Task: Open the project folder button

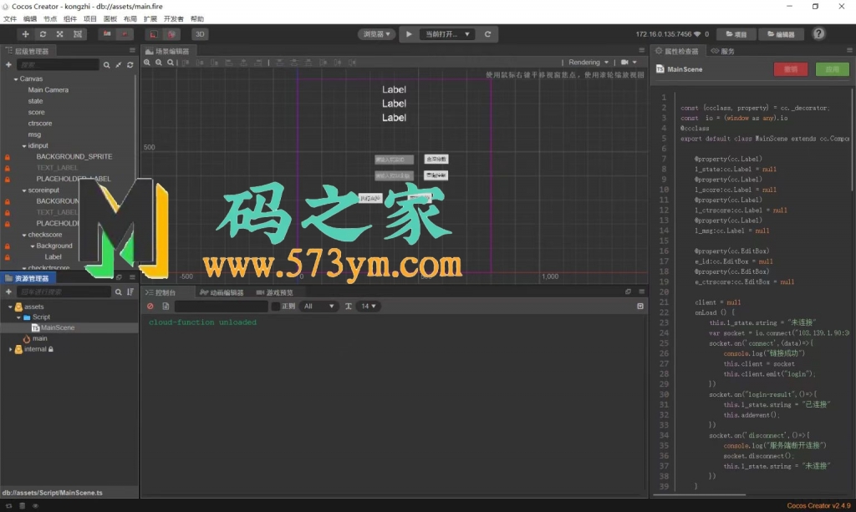Action: (x=736, y=34)
